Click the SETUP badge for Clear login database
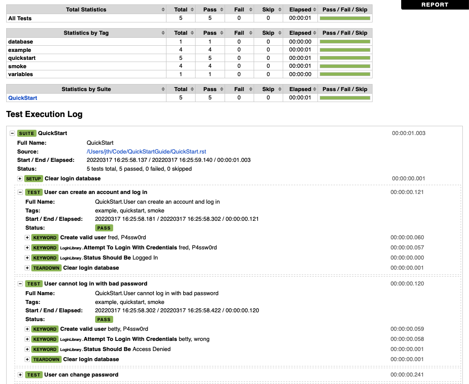Image resolution: width=469 pixels, height=384 pixels. click(x=33, y=179)
